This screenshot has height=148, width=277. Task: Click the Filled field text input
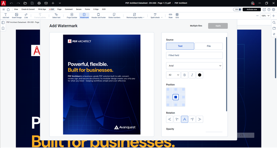[194, 55]
